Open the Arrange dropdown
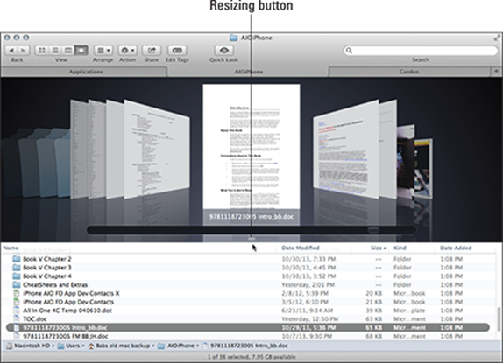The image size is (503, 363). click(103, 50)
